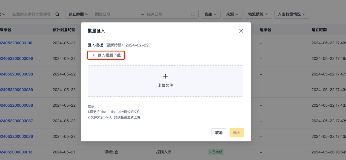This screenshot has height=160, width=346.
Task: Click the 上傳文件 upload area
Action: (x=165, y=81)
